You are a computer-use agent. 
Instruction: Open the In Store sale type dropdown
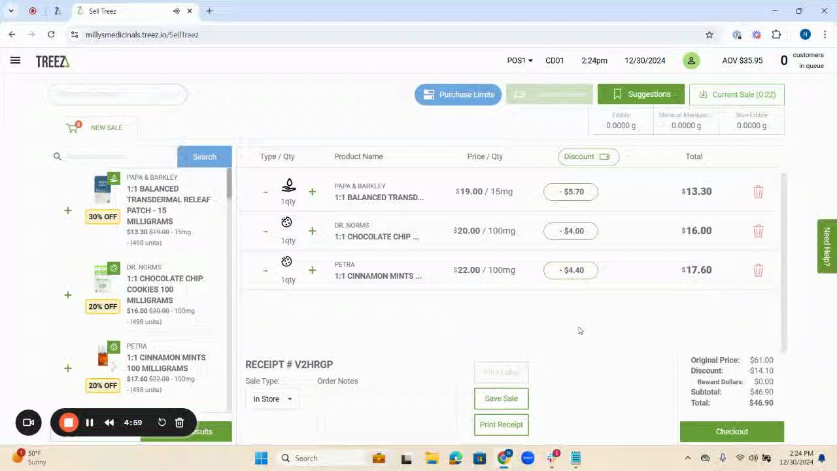tap(273, 399)
